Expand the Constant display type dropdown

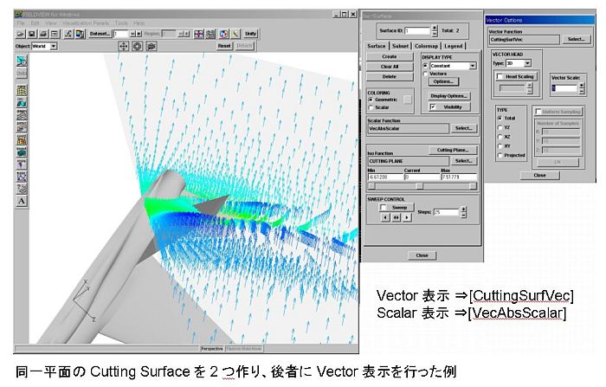(x=473, y=66)
